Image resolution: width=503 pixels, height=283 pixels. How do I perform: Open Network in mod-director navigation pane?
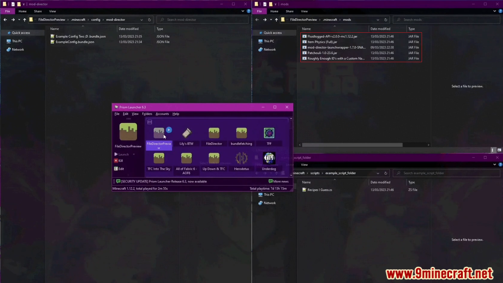point(18,50)
